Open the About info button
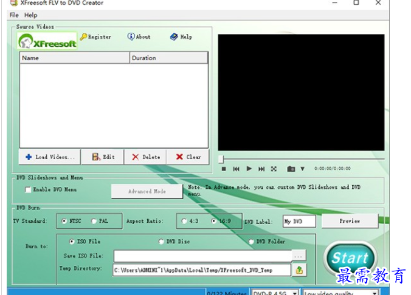This screenshot has height=295, width=411. [x=139, y=36]
